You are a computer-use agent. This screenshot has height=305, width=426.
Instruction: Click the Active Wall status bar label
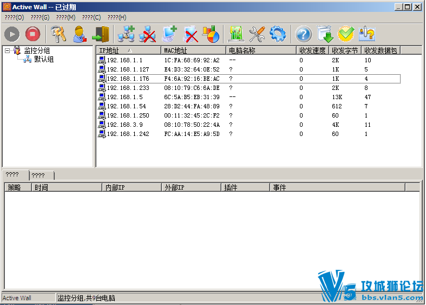(x=17, y=298)
